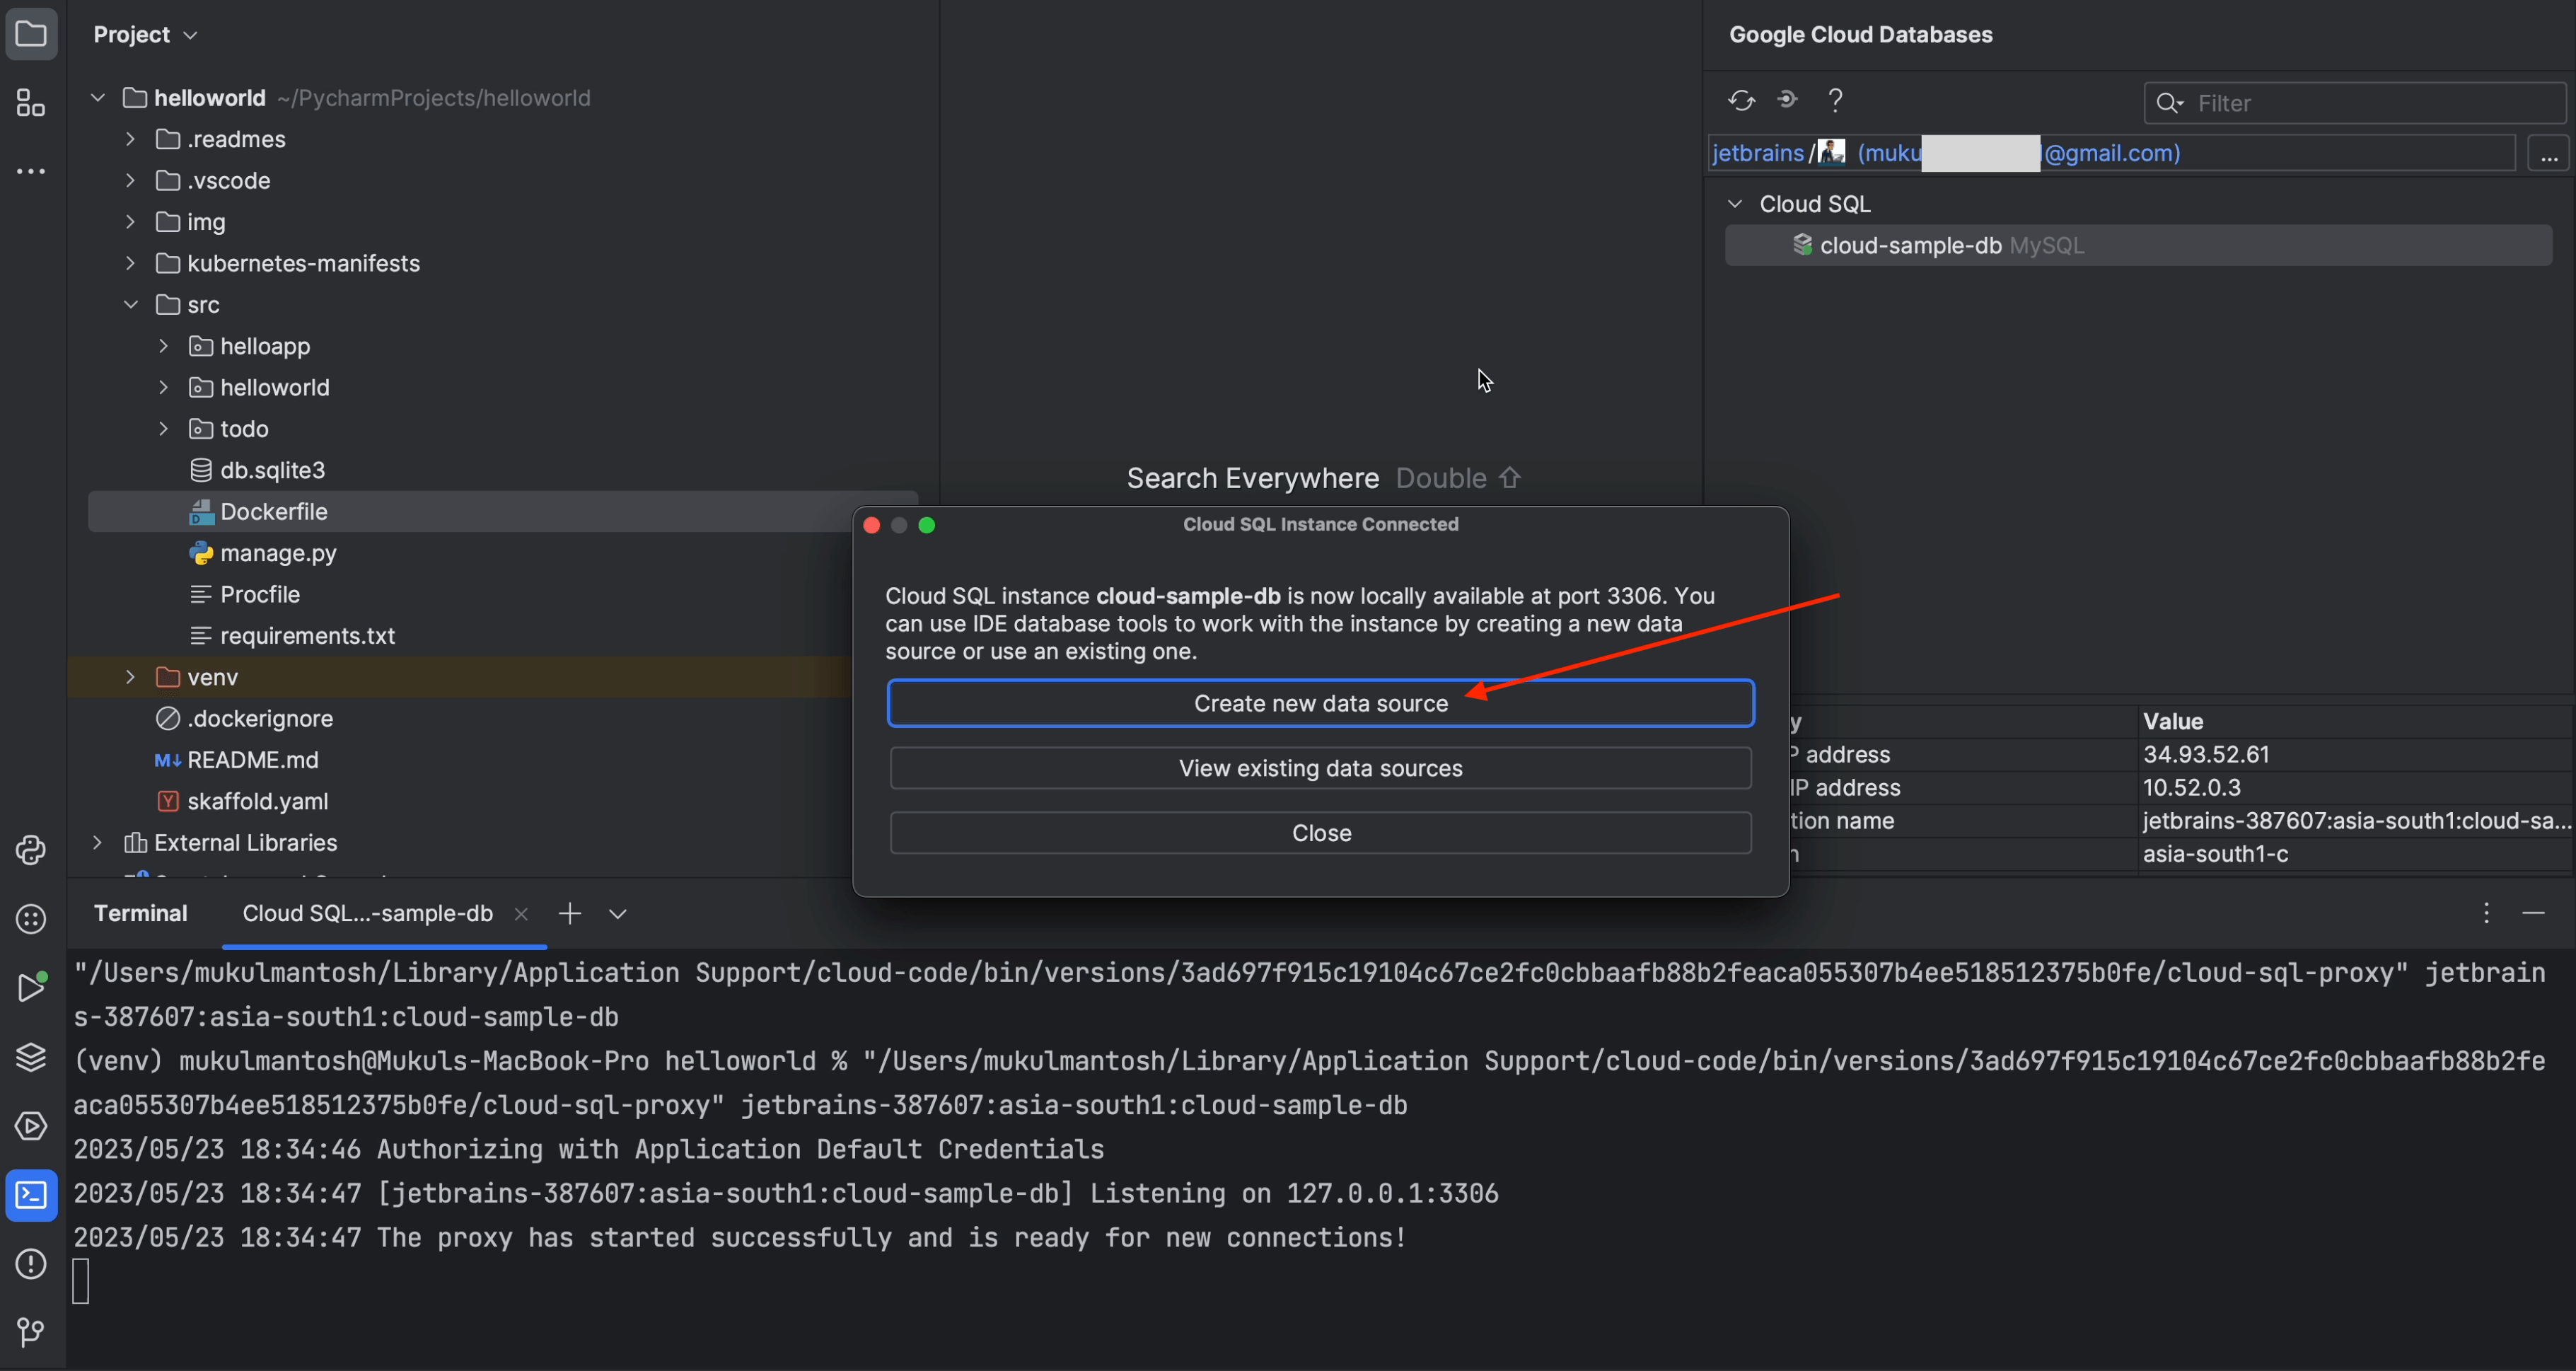
Task: Click the Python Packages layers icon
Action: point(31,1057)
